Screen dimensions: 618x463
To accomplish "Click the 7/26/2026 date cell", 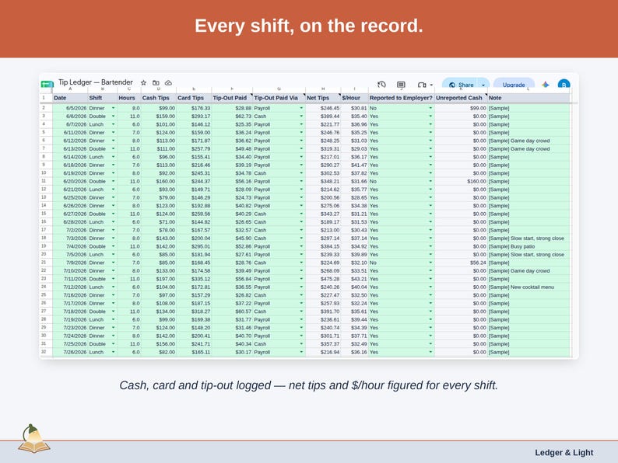I will click(70, 352).
